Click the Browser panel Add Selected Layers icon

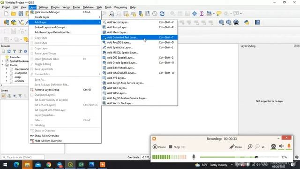3,51
